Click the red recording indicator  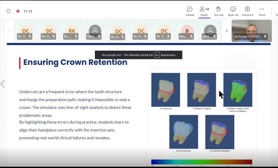(x=18, y=11)
